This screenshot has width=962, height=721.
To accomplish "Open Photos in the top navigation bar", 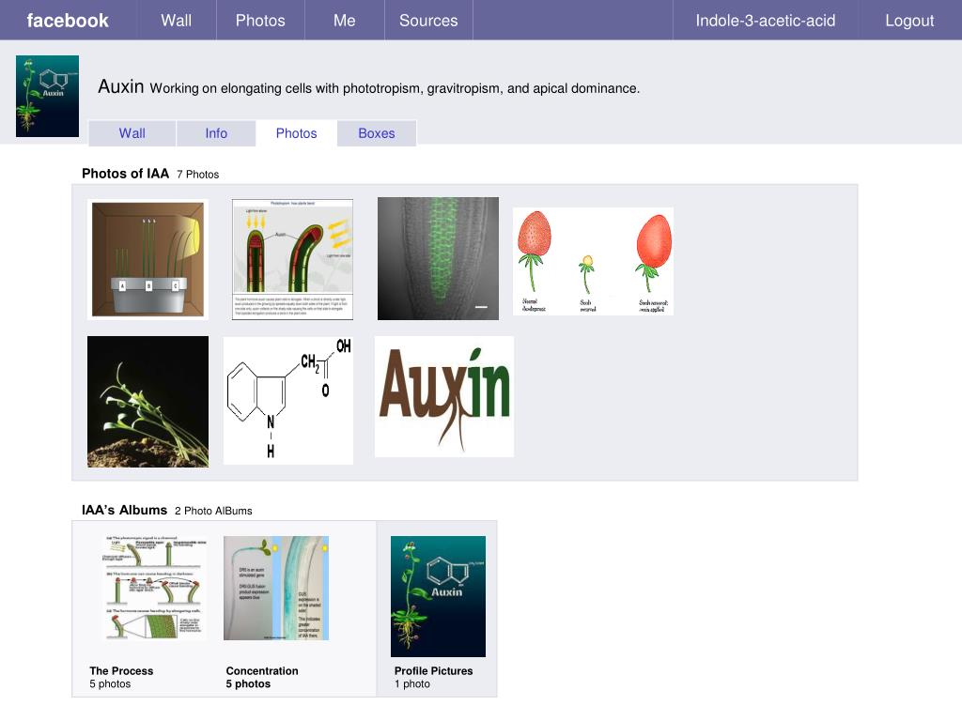I will [260, 21].
